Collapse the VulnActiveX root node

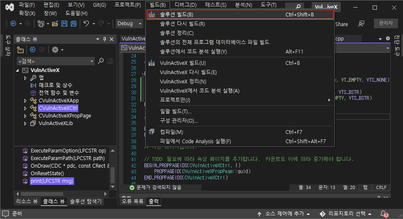[17, 70]
